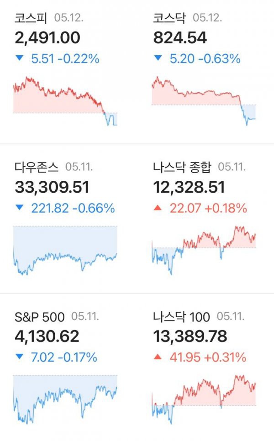
Task: Open the 나스닥 종합 index title
Action: [x=182, y=167]
